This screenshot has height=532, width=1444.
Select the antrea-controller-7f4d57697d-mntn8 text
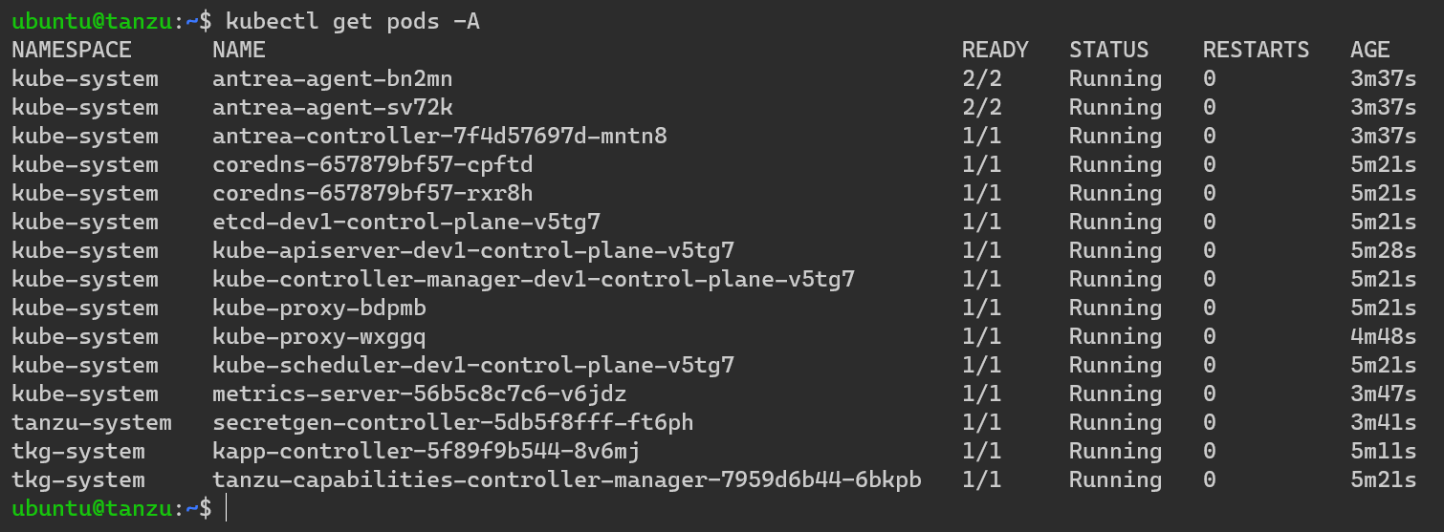tap(439, 136)
